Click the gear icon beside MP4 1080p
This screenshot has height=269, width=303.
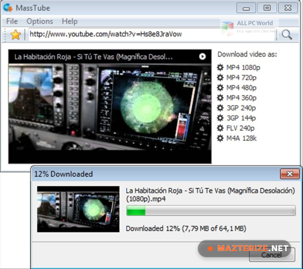pos(220,68)
